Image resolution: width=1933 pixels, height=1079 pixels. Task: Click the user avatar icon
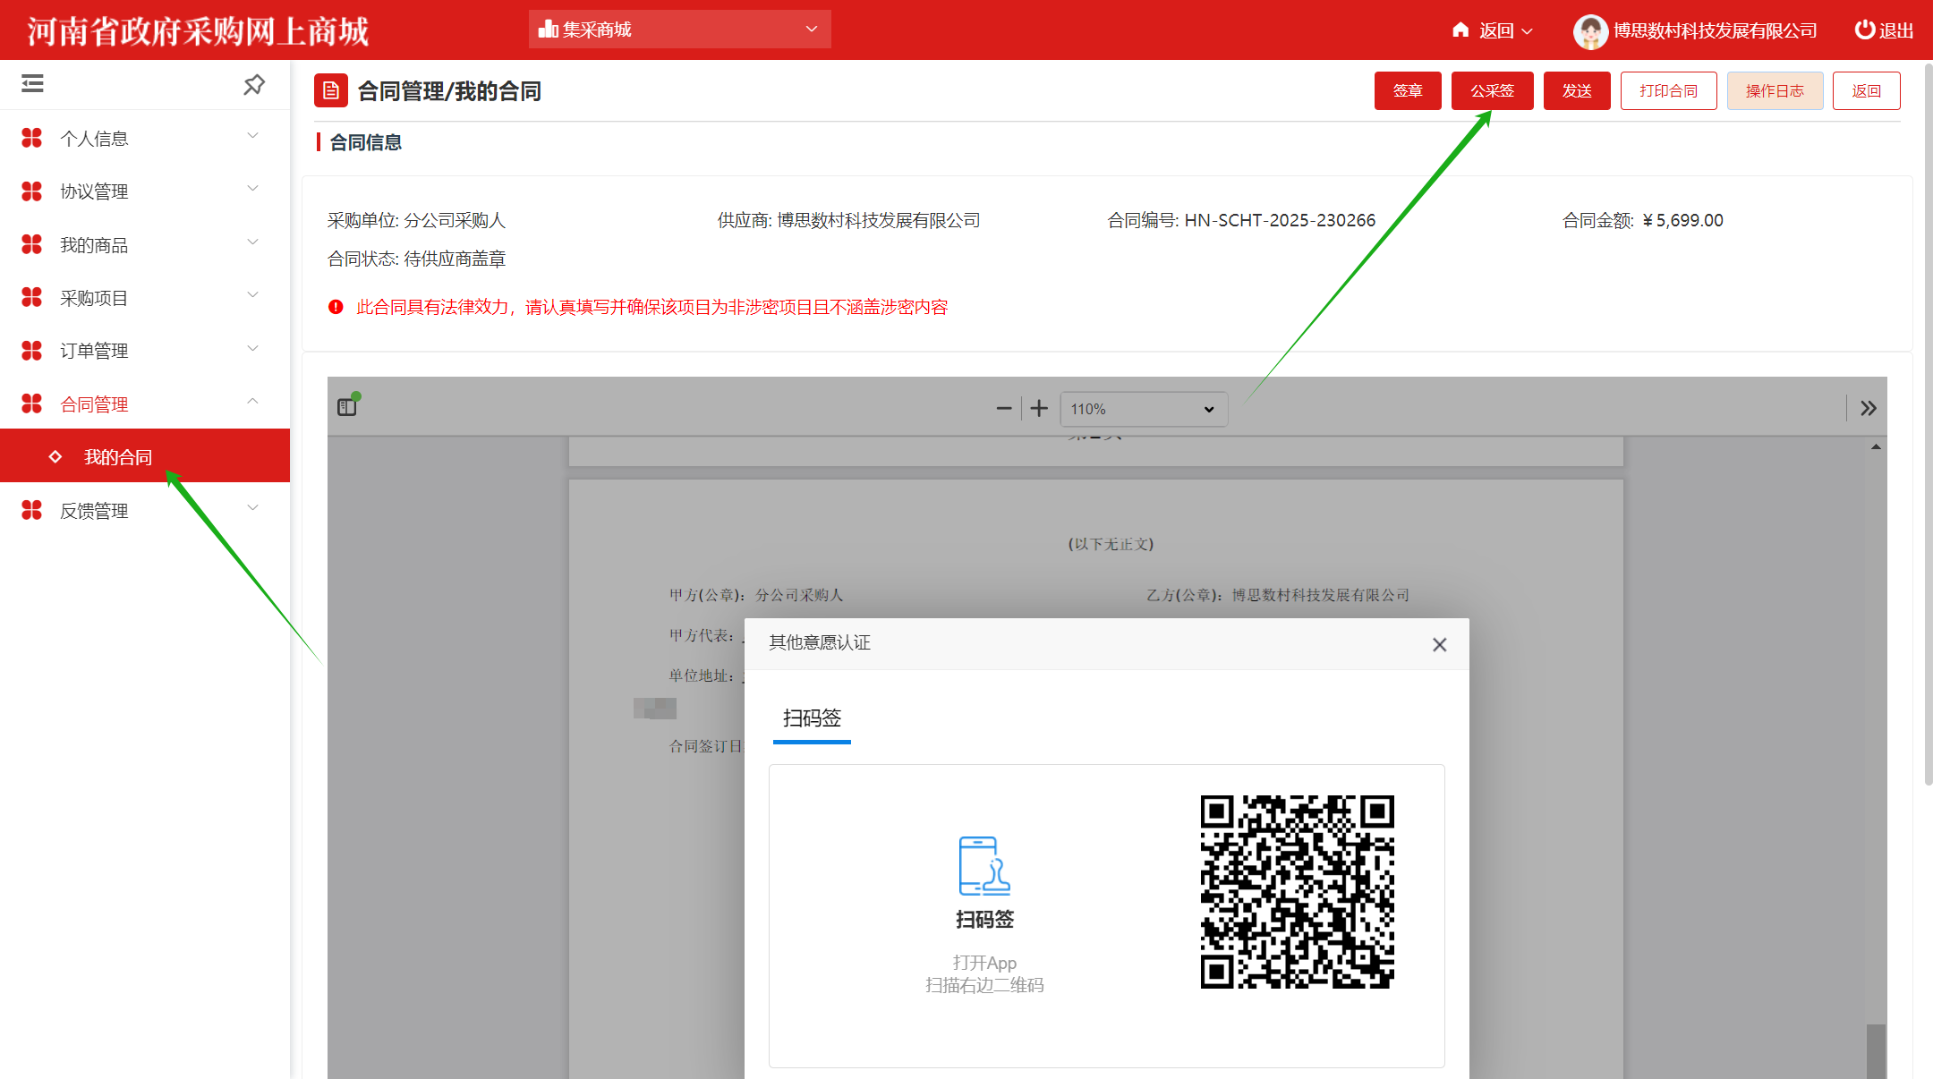1590,31
